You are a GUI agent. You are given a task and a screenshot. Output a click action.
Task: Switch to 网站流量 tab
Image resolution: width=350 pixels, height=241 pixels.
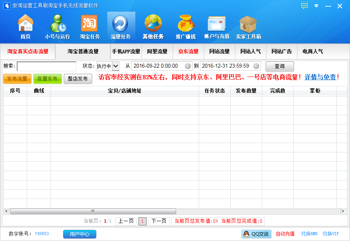tap(219, 52)
